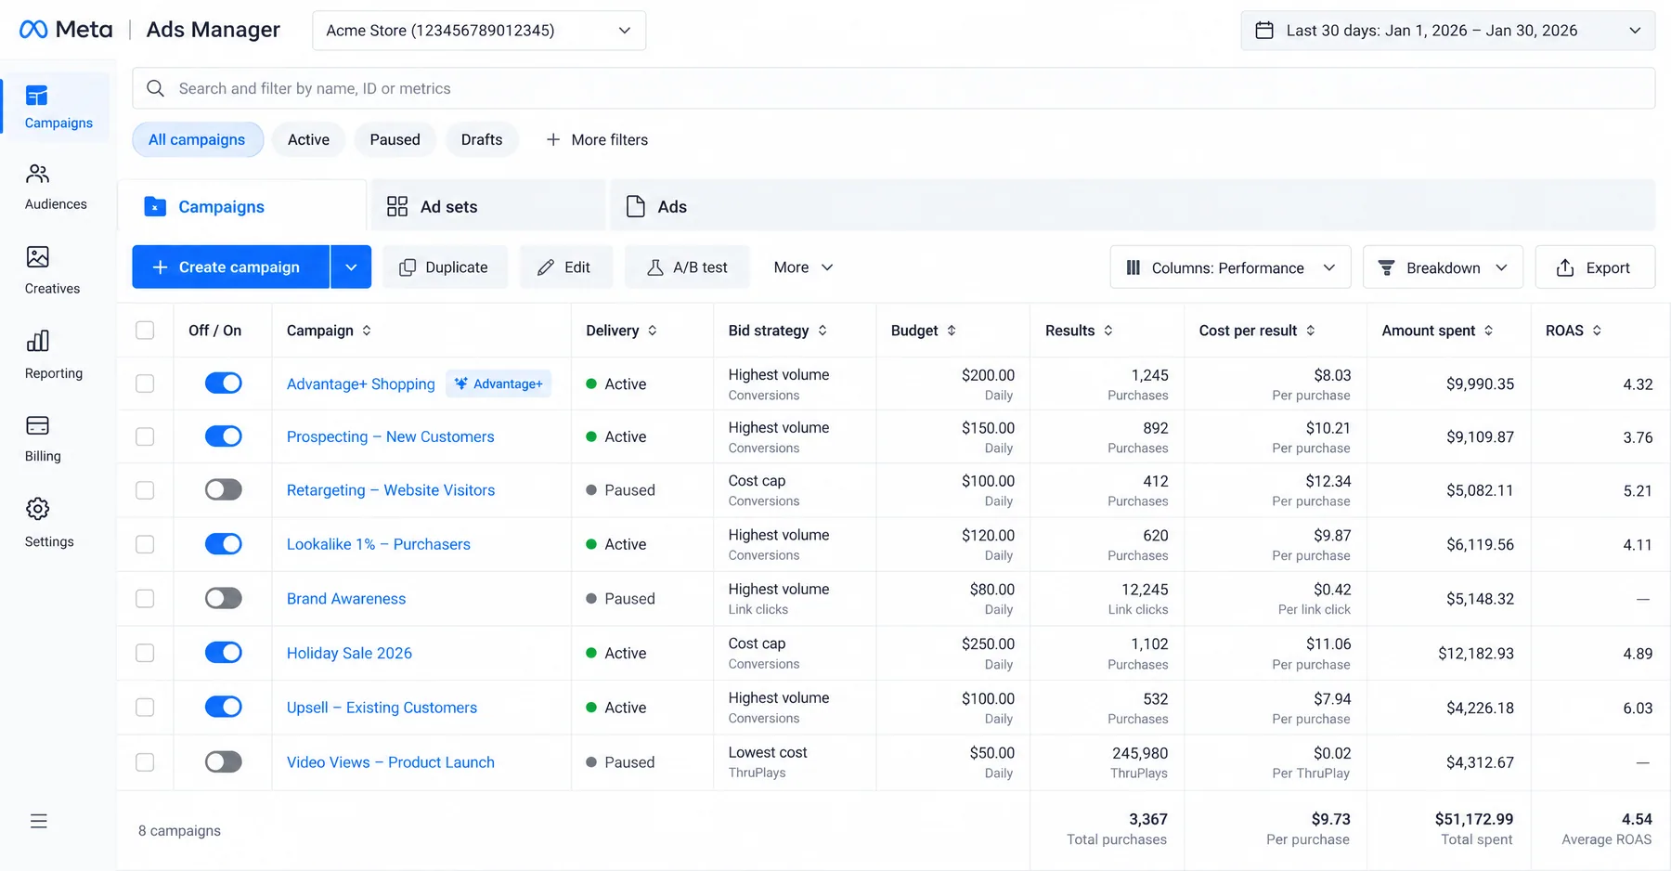Image resolution: width=1671 pixels, height=871 pixels.
Task: Expand the Create campaign arrow dropdown
Action: pyautogui.click(x=351, y=267)
